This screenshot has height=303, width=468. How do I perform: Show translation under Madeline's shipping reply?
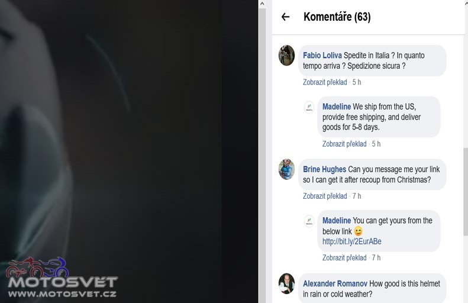[344, 144]
